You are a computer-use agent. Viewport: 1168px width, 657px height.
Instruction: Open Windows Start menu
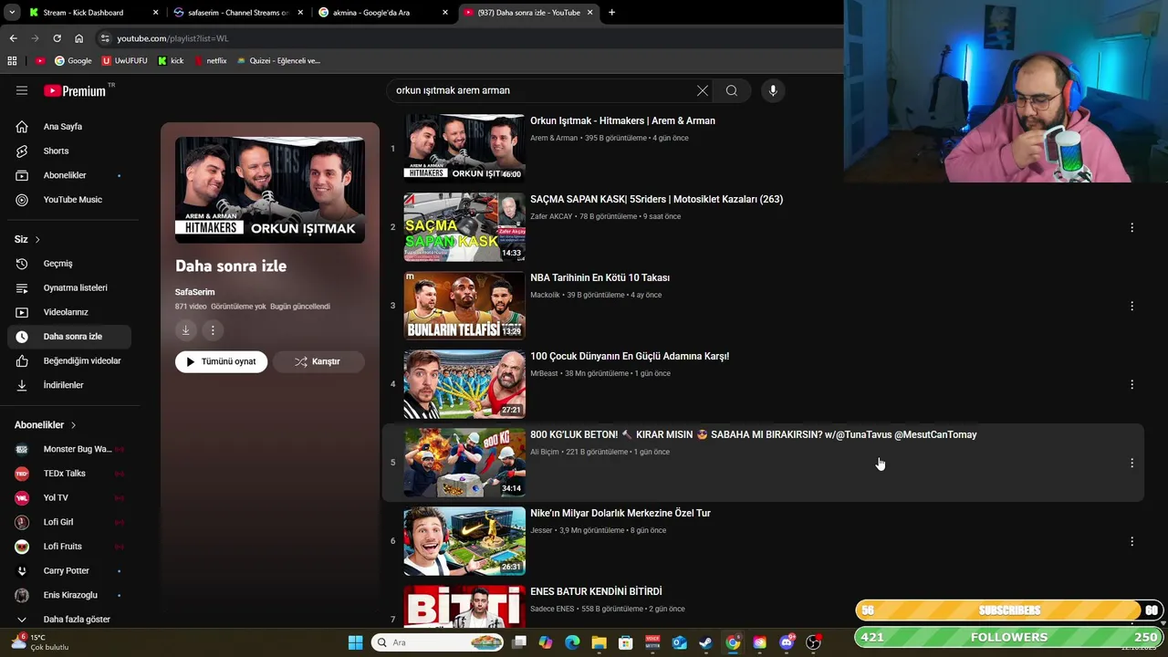click(355, 642)
